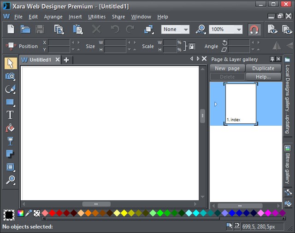
Task: Click the New page button
Action: pyautogui.click(x=227, y=68)
